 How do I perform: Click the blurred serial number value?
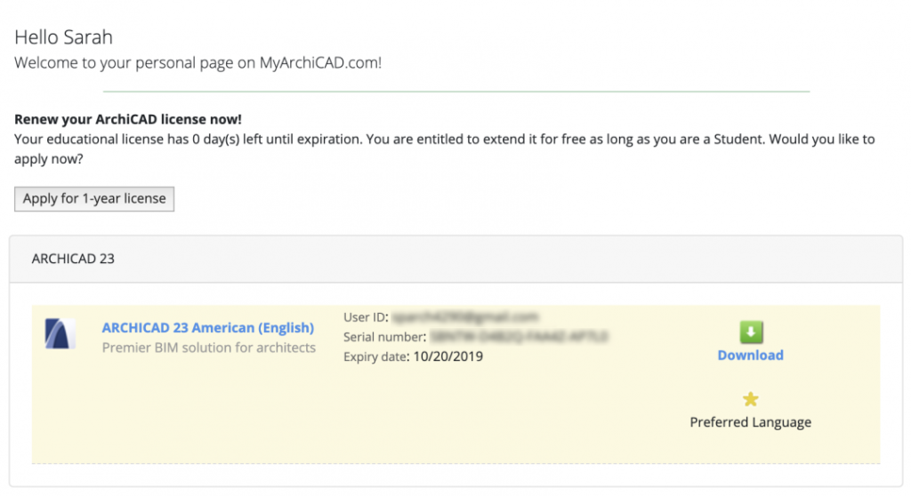pos(520,337)
